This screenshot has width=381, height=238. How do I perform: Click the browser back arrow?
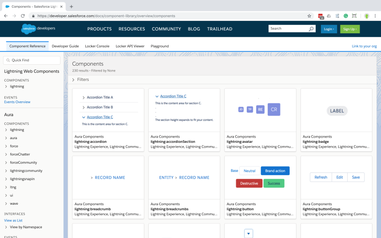(x=6, y=16)
